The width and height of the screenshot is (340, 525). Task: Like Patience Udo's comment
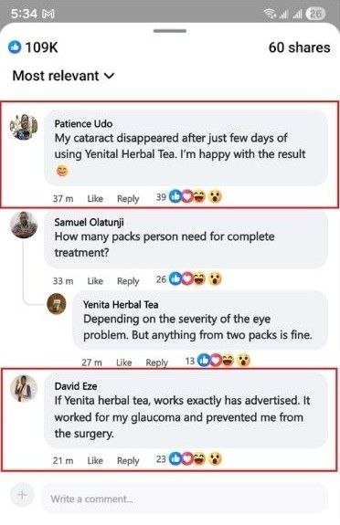(95, 198)
